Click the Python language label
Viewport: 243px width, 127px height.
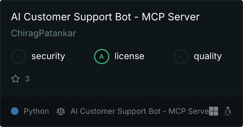pos(36,111)
